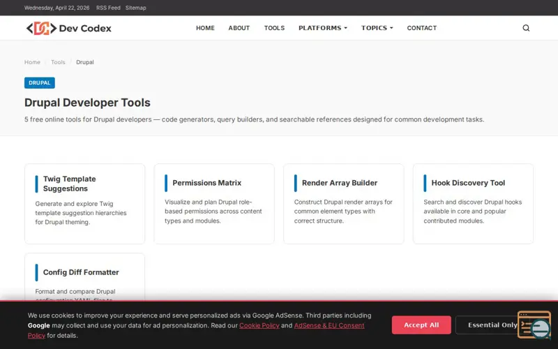Expand the Topics dropdown menu

point(377,28)
